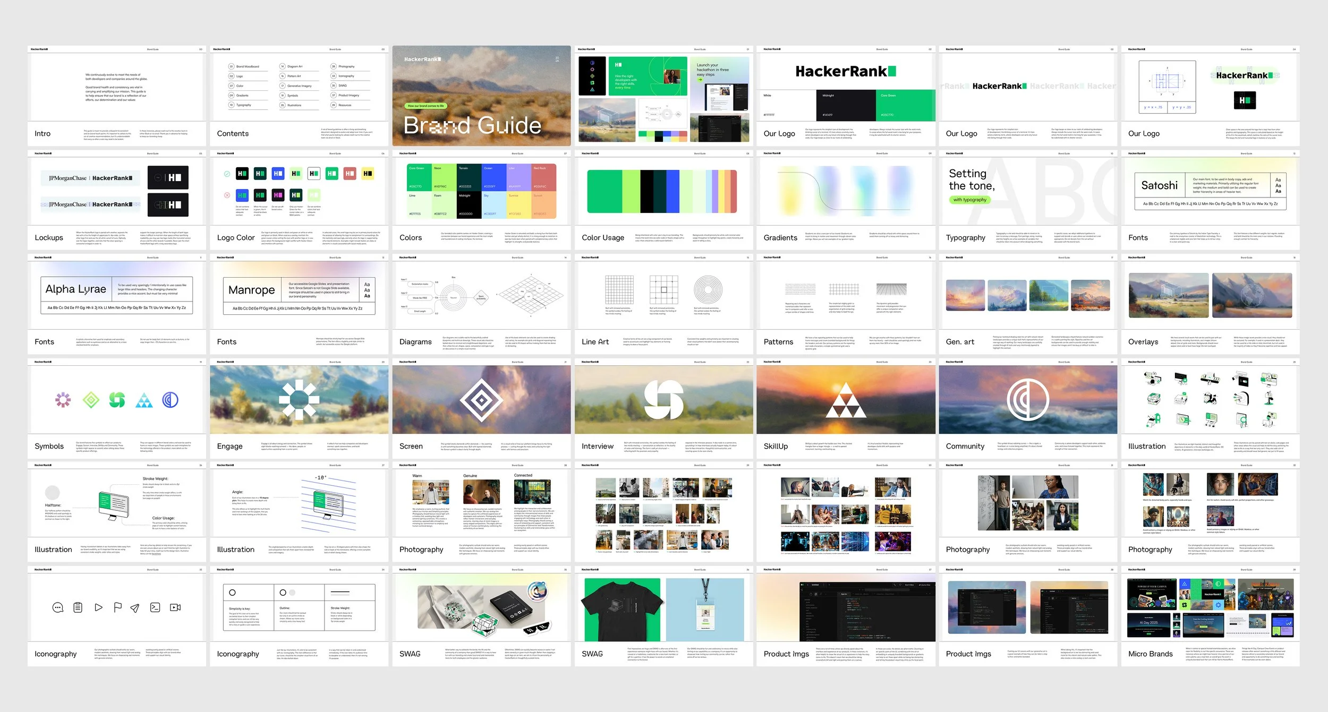This screenshot has height=712, width=1328.
Task: Open the Color Usage slide
Action: pos(663,200)
